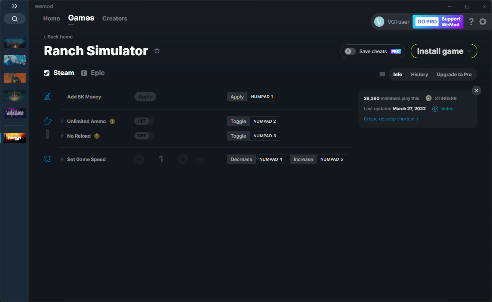Open the chat comments icon
Screen dimensions: 492x302
point(382,74)
